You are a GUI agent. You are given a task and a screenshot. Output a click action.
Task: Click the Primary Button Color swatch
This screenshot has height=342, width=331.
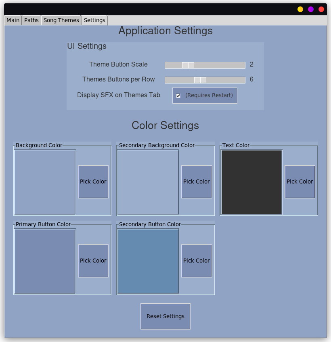[45, 261]
